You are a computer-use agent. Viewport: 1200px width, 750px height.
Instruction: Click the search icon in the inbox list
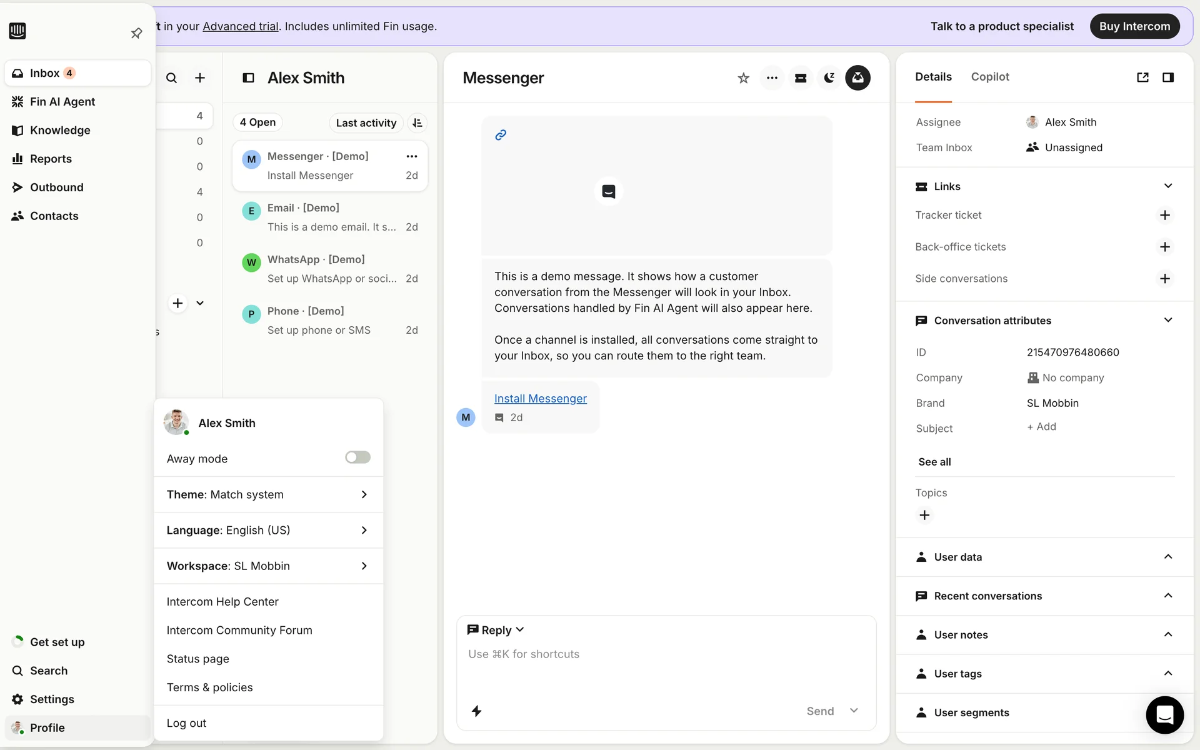click(x=171, y=78)
